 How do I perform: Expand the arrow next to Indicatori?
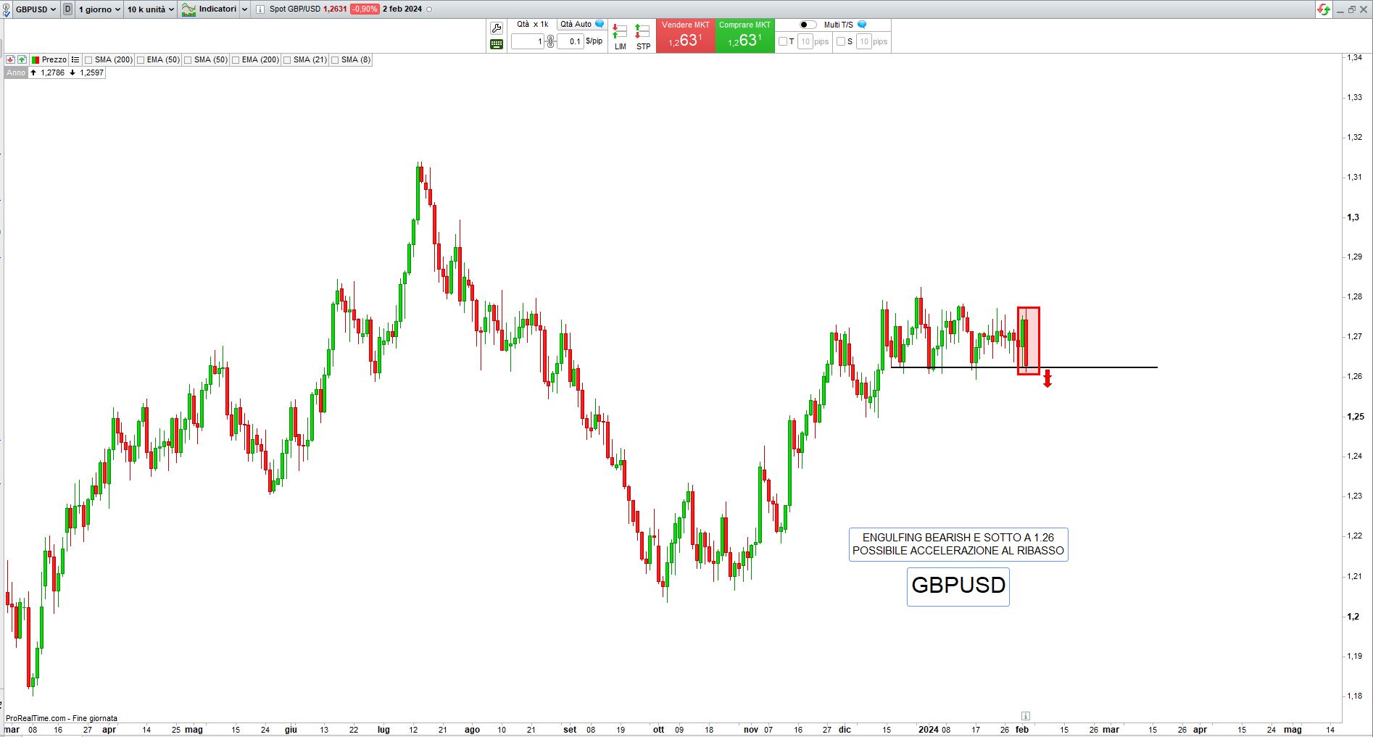click(244, 9)
